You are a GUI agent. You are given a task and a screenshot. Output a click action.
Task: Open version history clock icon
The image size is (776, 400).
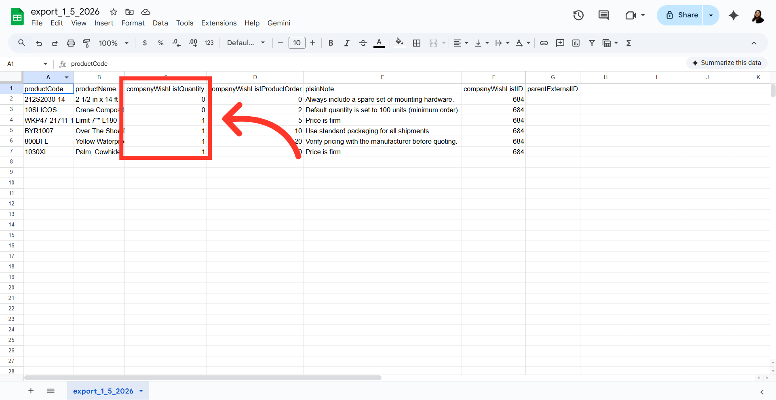[578, 15]
